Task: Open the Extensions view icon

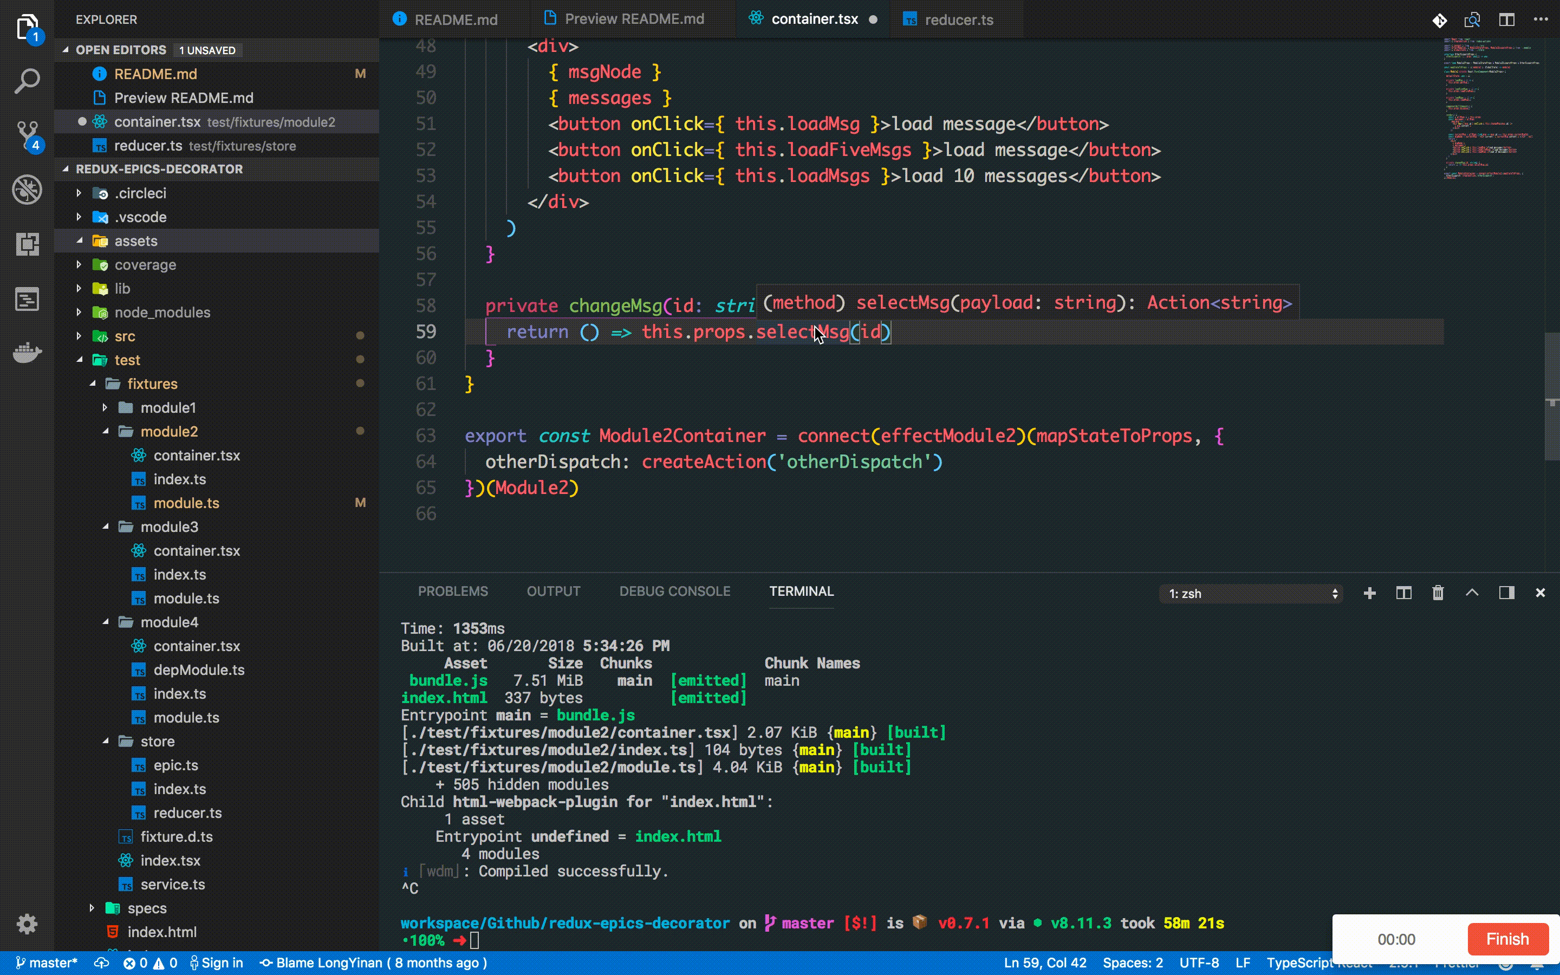Action: click(x=27, y=244)
